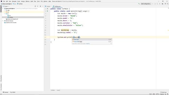Screen dimensions: 169x95
Task: Open the completion popup options dots
Action: (111, 44)
